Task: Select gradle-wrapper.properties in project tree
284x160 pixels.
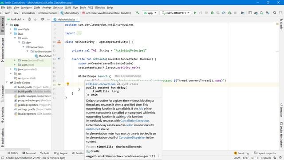Action: [33, 96]
